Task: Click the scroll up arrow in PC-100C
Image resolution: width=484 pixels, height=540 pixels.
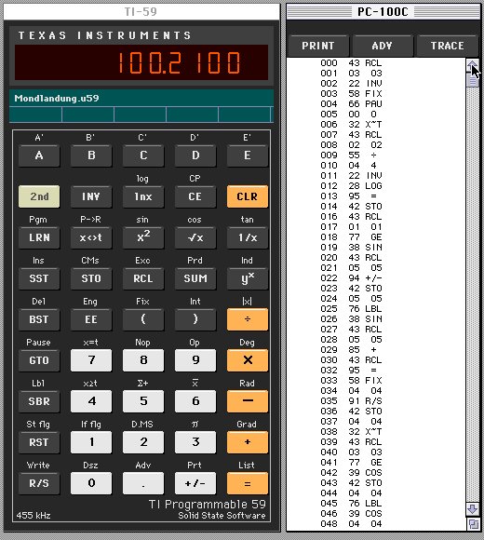Action: coord(472,65)
